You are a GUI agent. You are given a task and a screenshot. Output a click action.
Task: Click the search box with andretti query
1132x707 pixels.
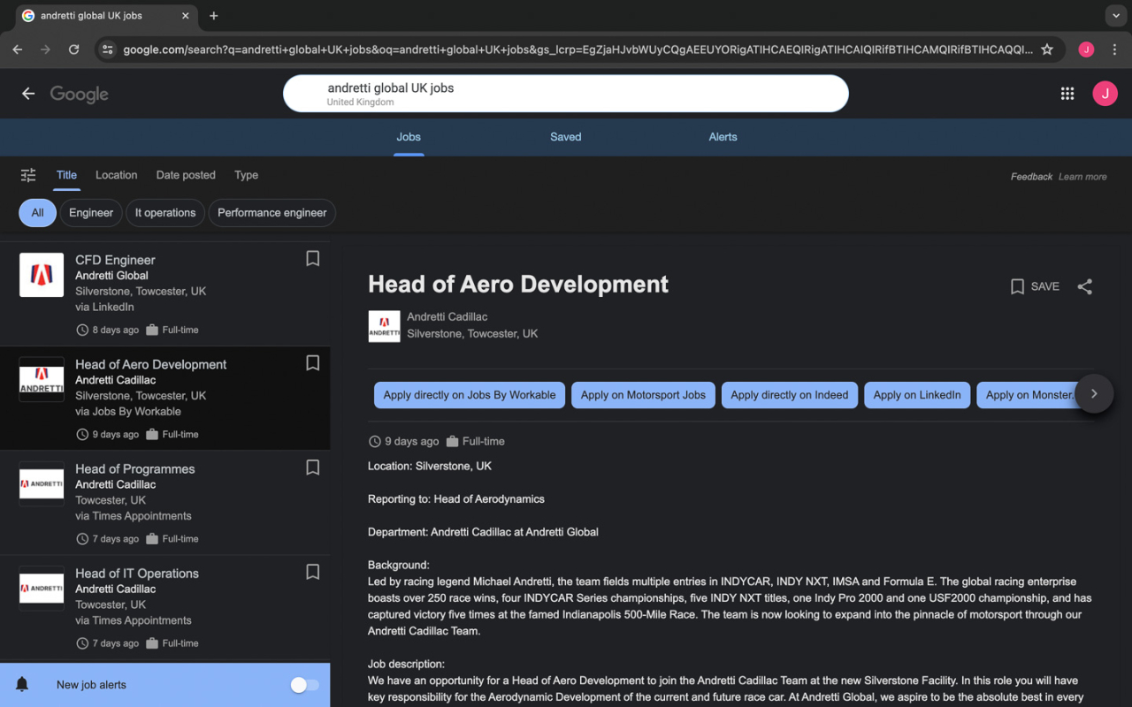point(566,94)
